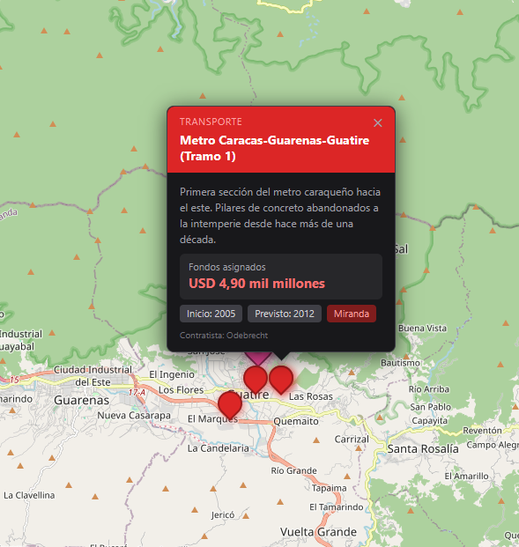The height and width of the screenshot is (547, 519).
Task: Click the USD 4,90 mil millones amount
Action: pyautogui.click(x=257, y=284)
